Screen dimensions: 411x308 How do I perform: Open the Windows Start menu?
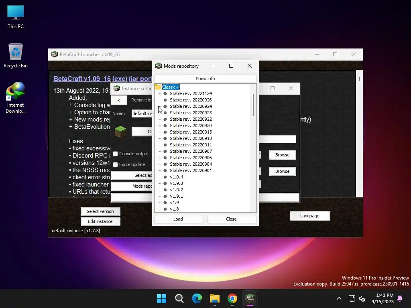point(161,298)
